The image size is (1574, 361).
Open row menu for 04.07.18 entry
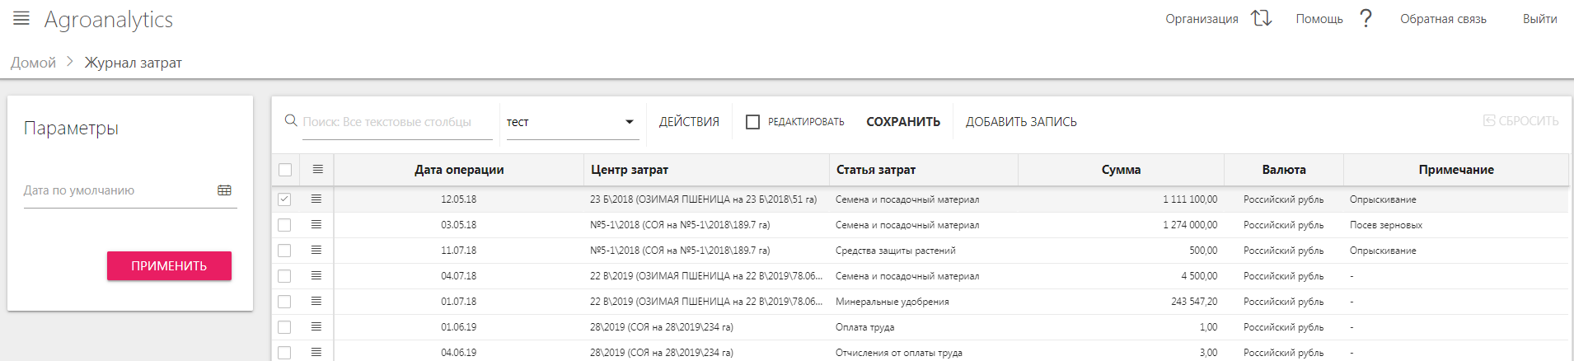(316, 275)
